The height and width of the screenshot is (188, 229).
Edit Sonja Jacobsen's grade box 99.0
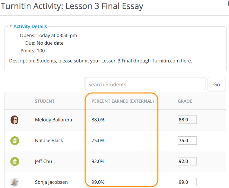(187, 182)
